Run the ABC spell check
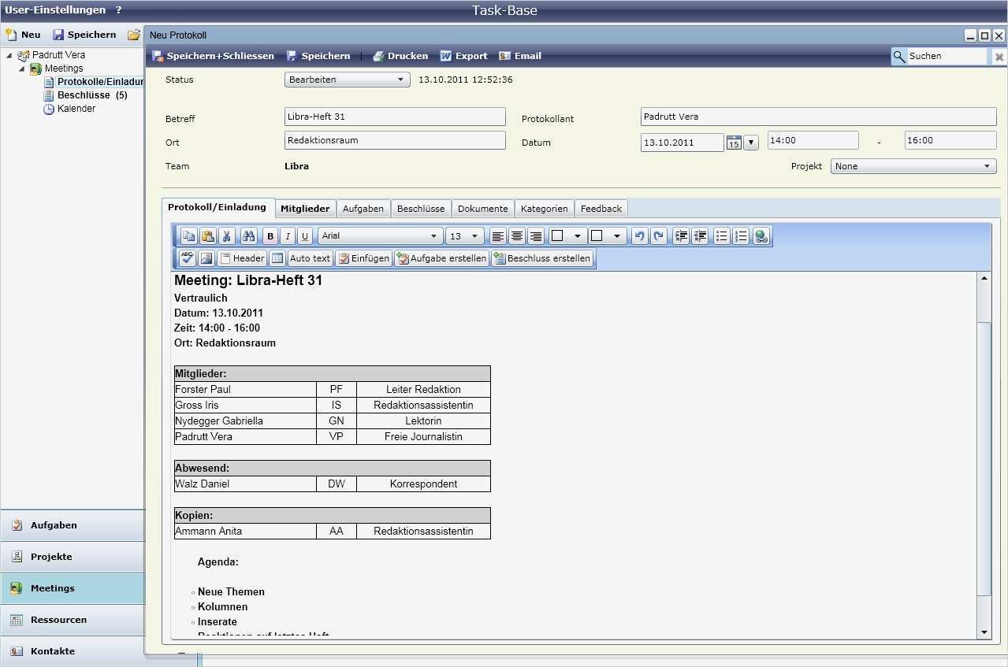The height and width of the screenshot is (667, 1008). pos(187,258)
